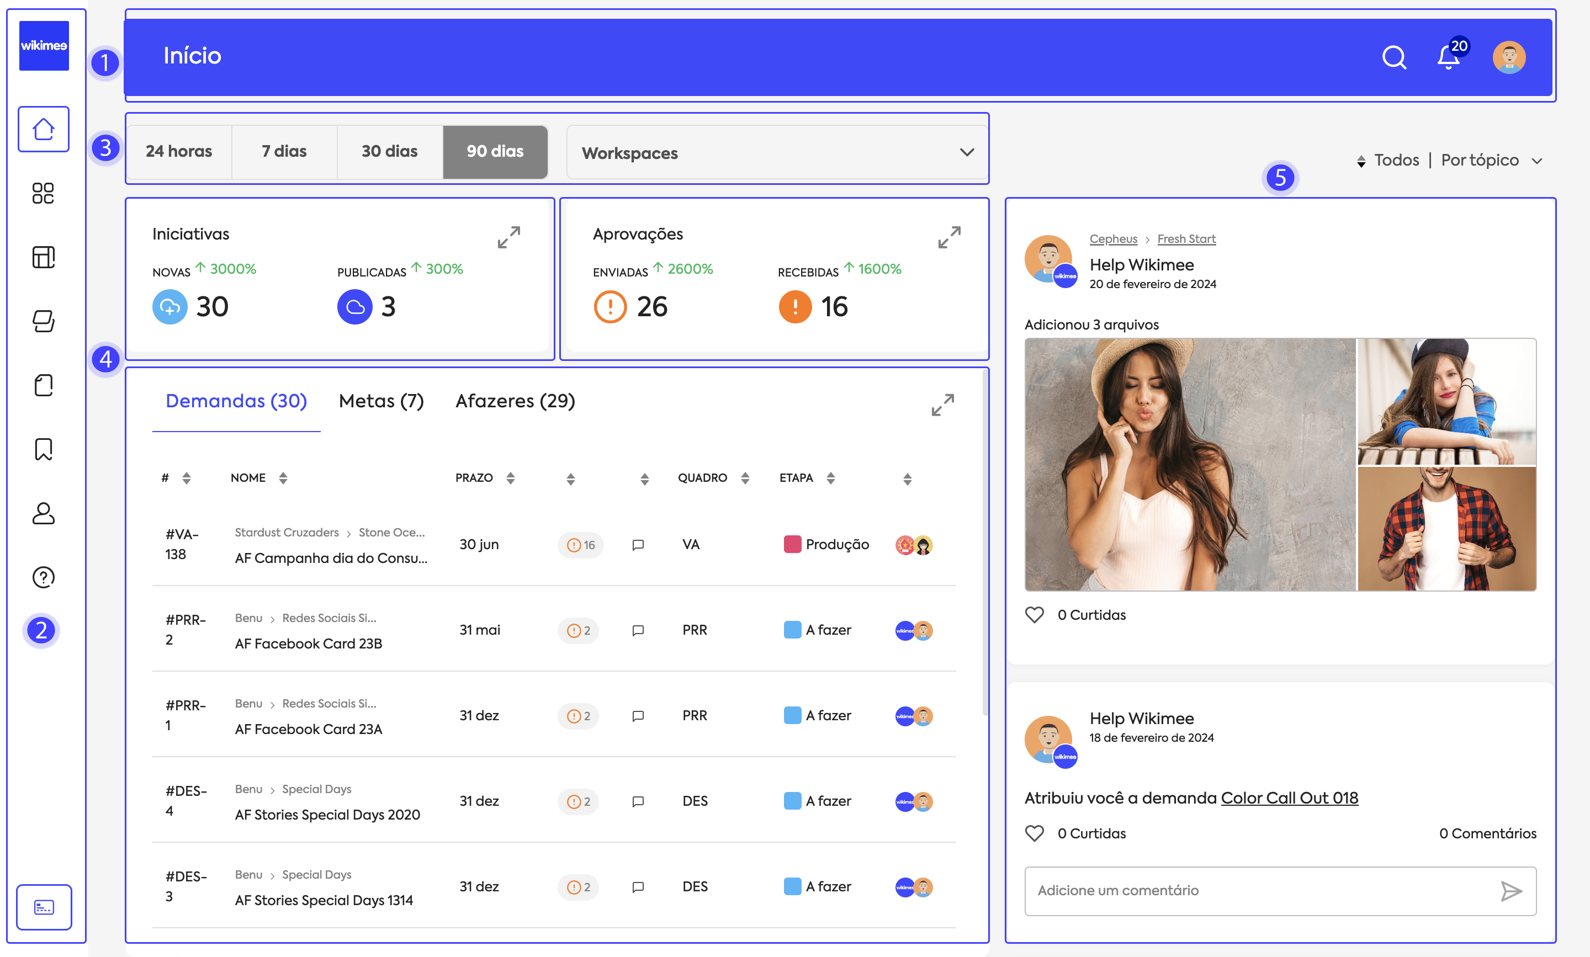Expand the Aprovações card with arrows icon
This screenshot has width=1590, height=957.
[949, 237]
